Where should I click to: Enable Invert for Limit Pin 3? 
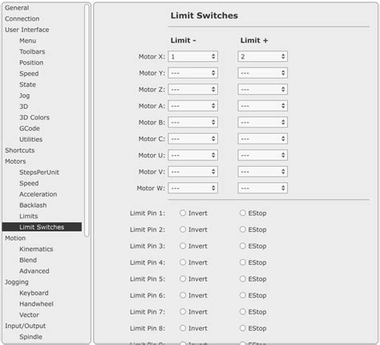[x=183, y=246]
